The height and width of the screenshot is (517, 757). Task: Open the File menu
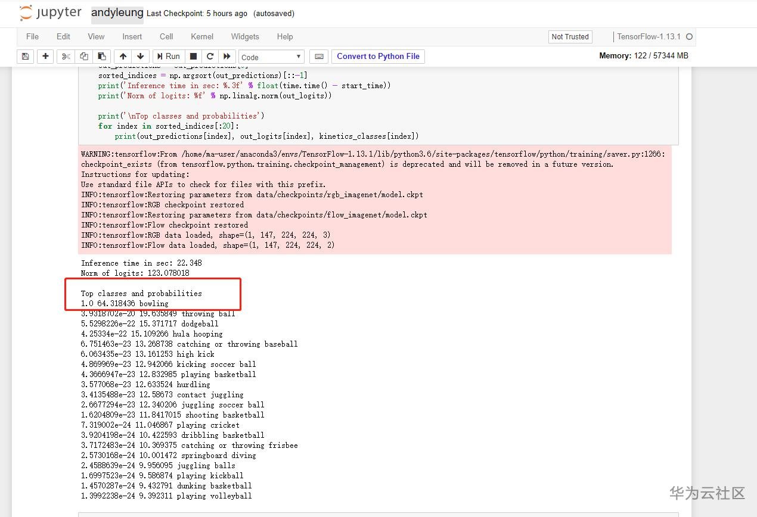pyautogui.click(x=33, y=36)
